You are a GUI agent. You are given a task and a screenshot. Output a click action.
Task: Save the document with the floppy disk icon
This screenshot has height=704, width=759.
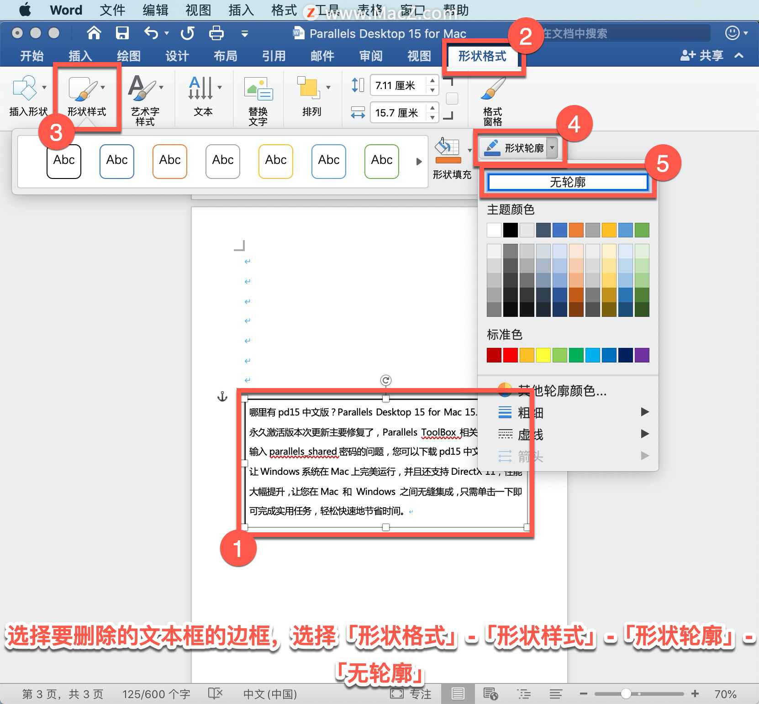pos(122,33)
